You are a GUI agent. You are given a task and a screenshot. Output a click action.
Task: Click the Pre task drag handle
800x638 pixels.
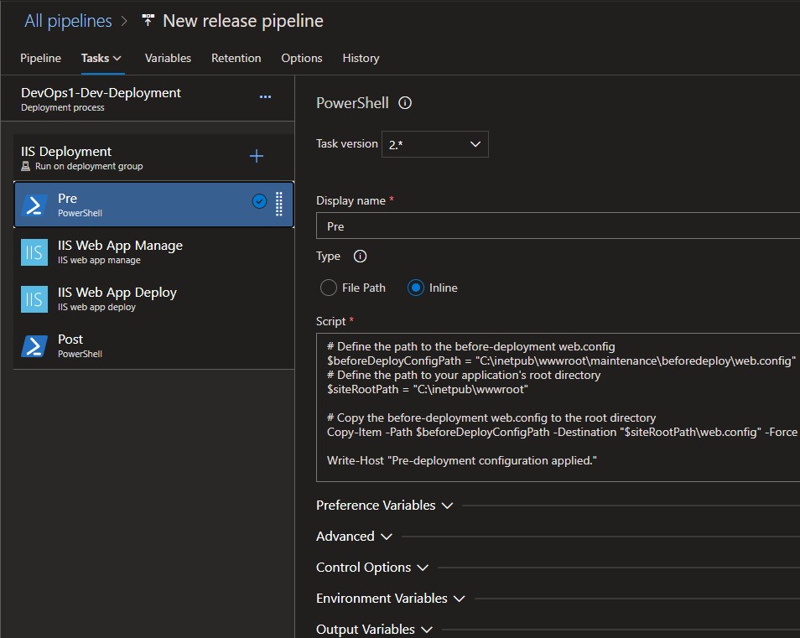(x=279, y=204)
